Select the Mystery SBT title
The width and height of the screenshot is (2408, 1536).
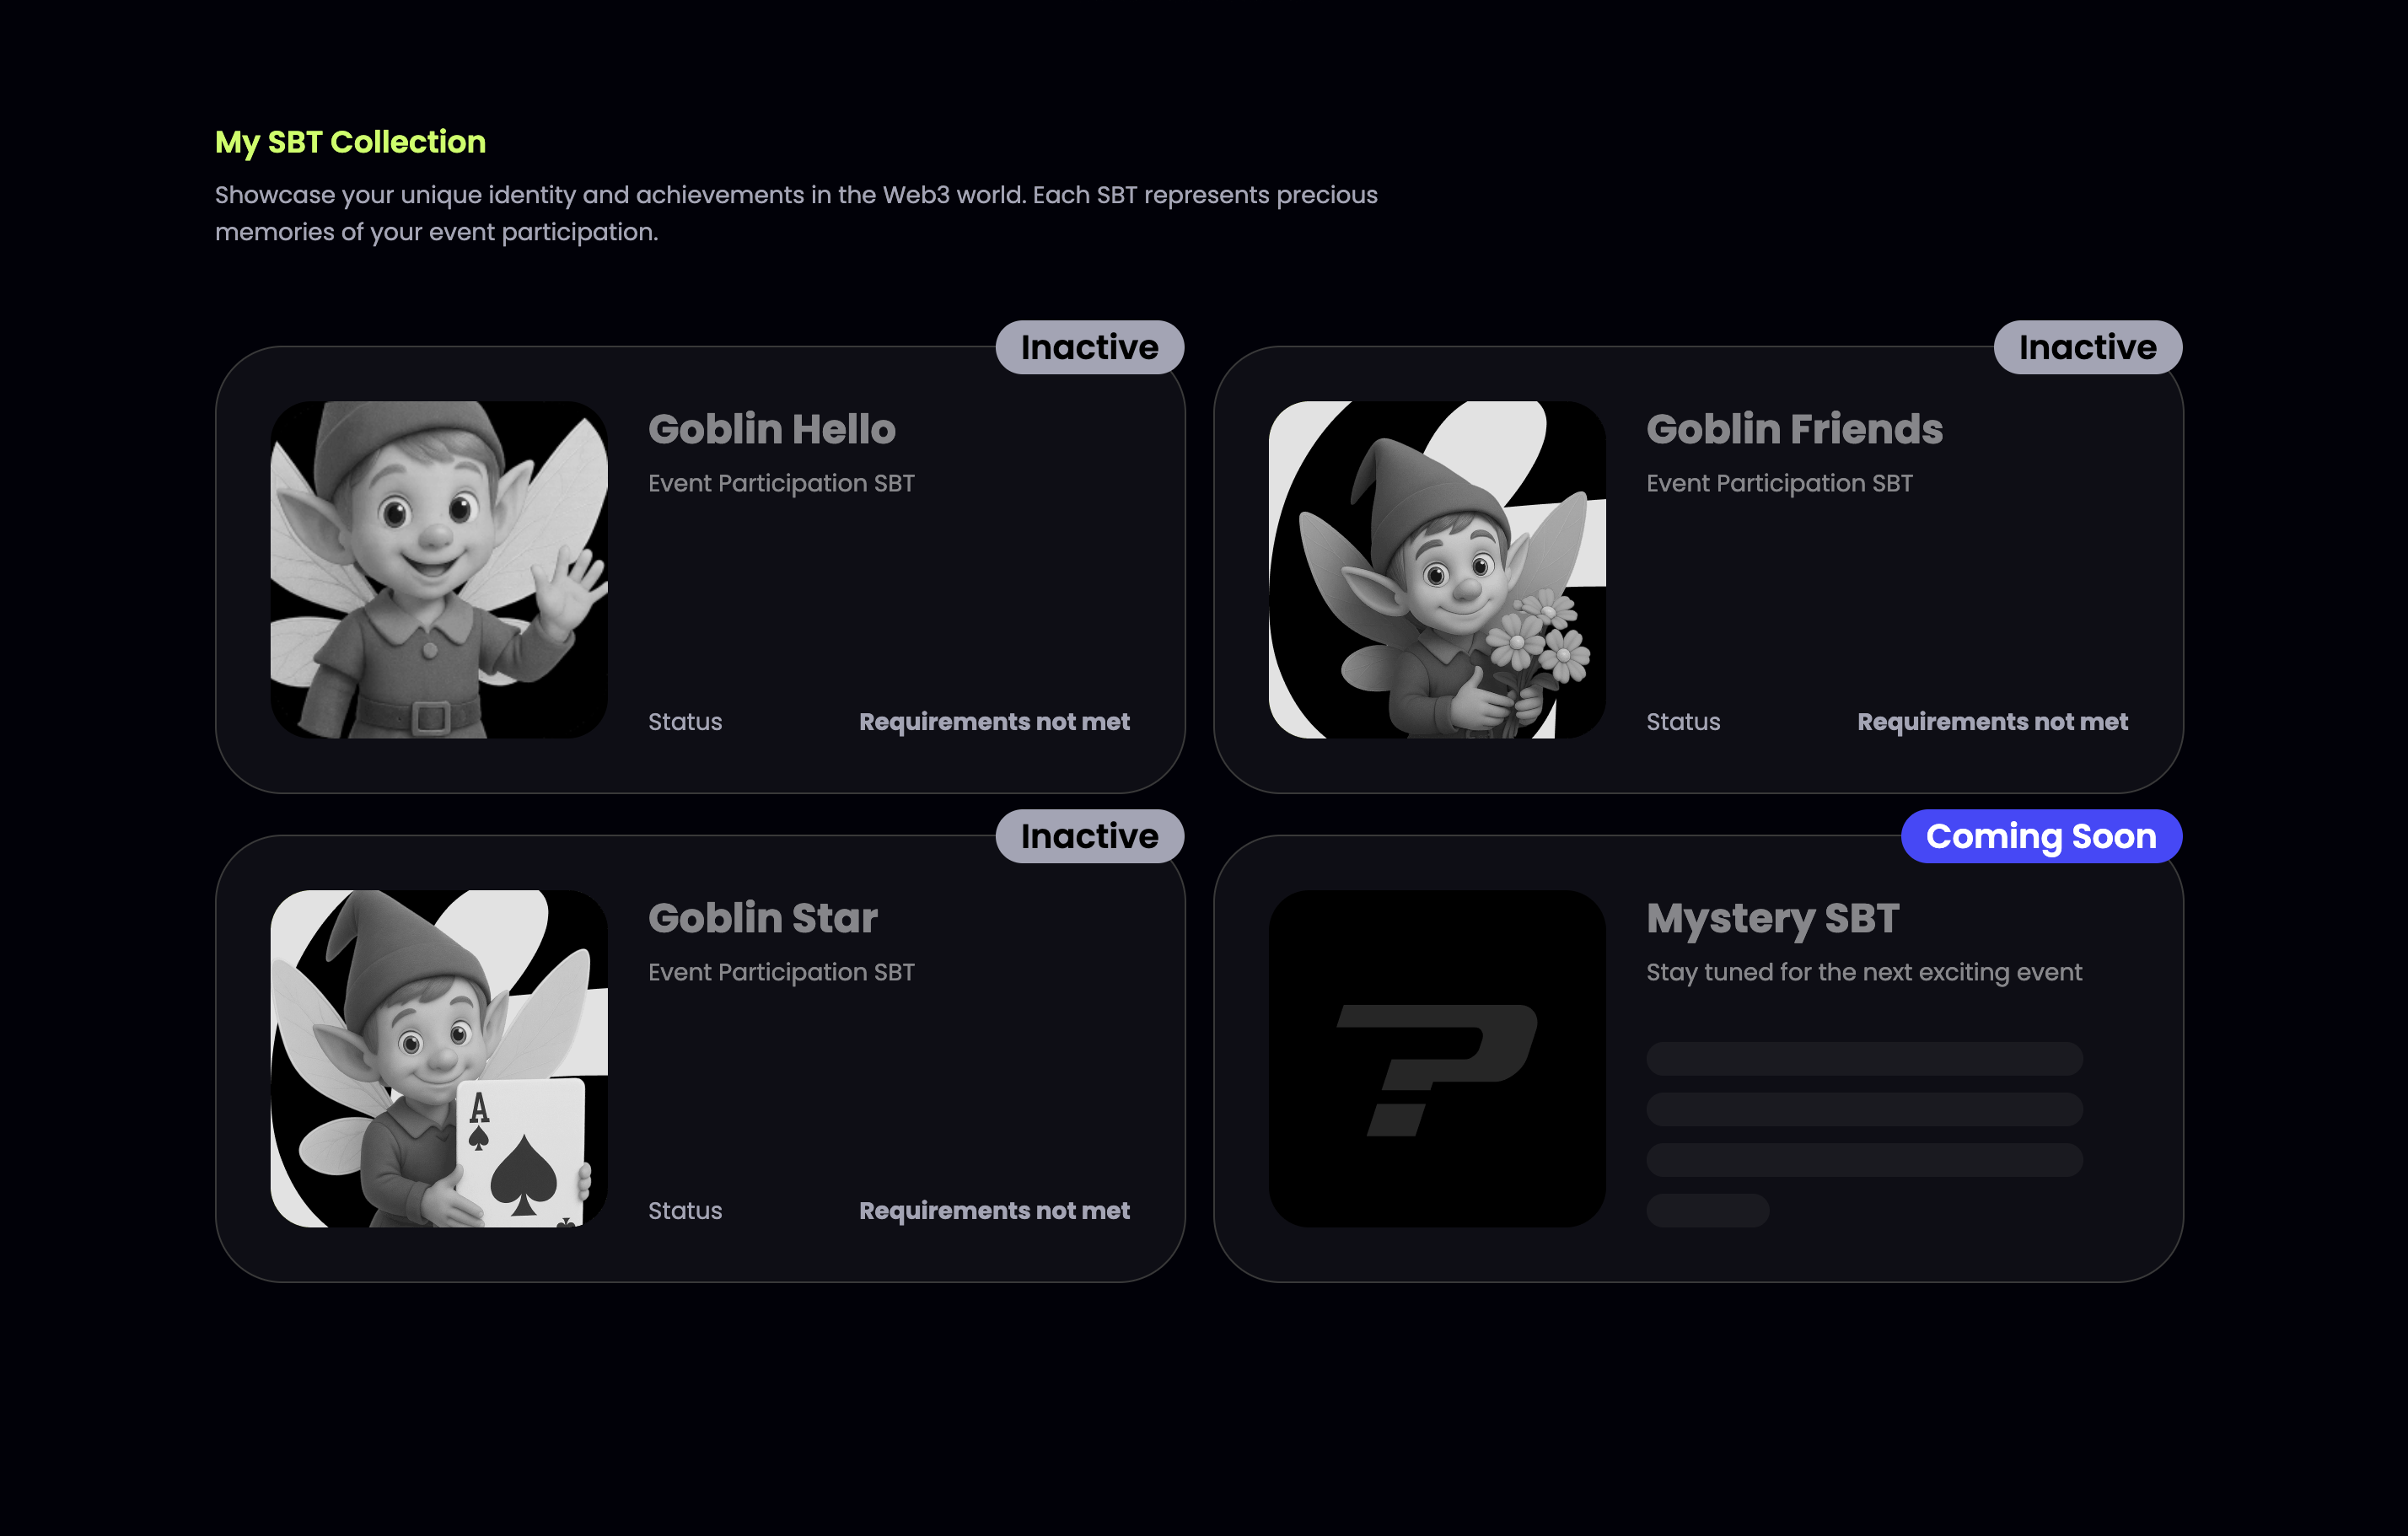pos(1772,919)
